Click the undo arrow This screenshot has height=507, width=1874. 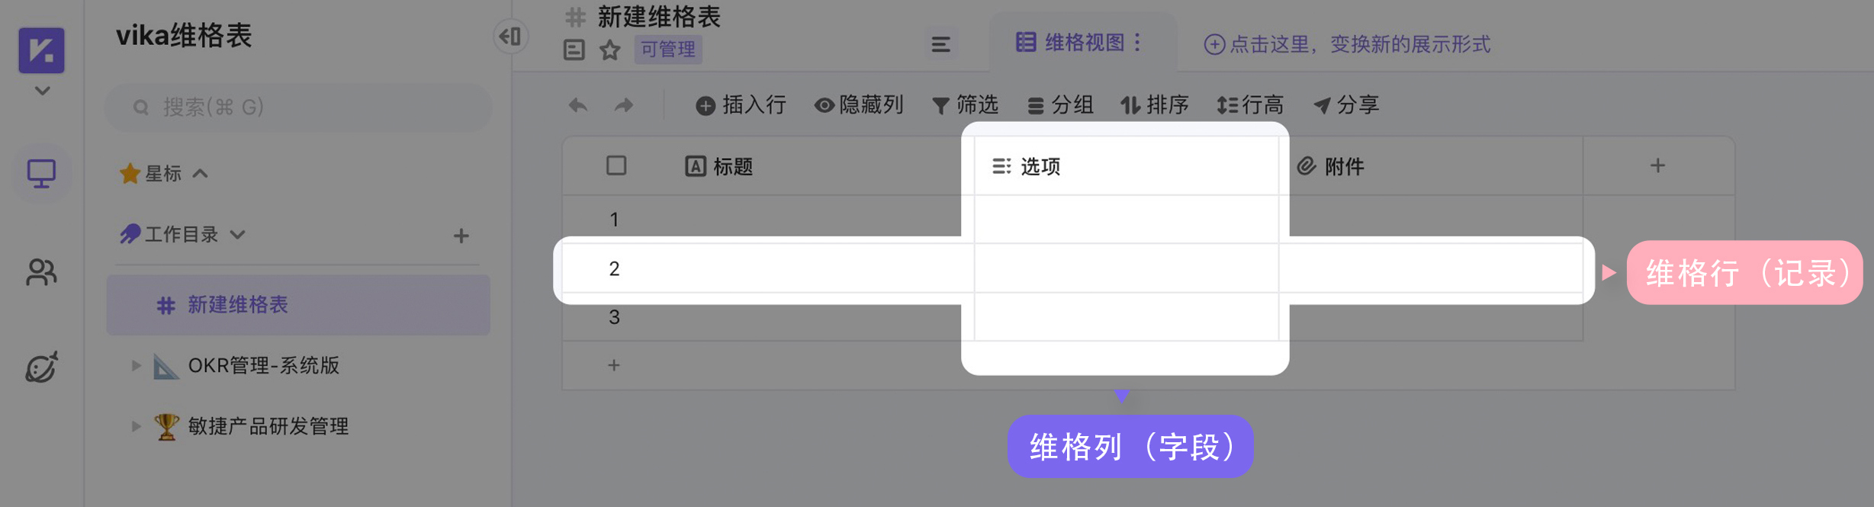click(x=578, y=105)
